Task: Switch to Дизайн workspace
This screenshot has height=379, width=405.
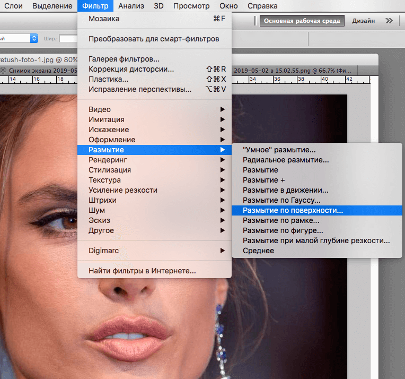Action: pyautogui.click(x=364, y=21)
